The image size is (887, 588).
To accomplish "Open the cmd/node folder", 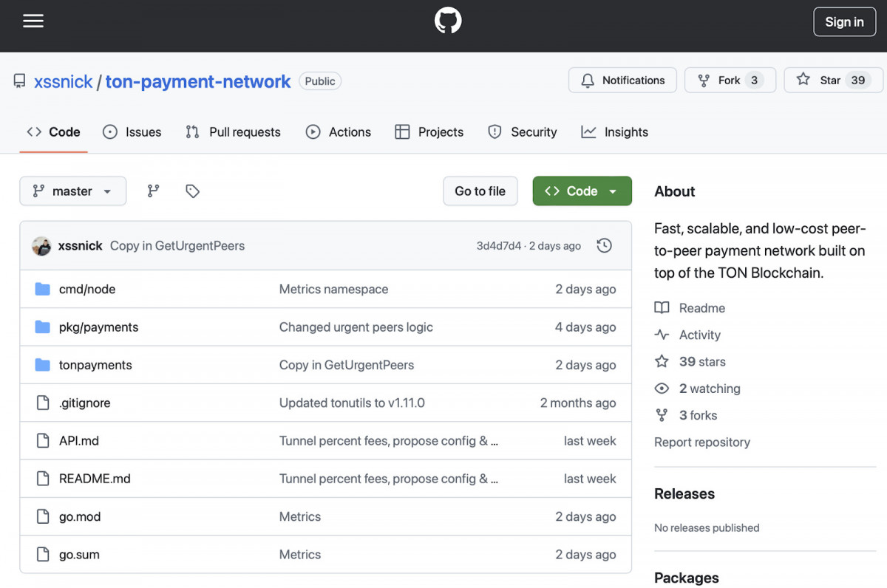I will [87, 290].
